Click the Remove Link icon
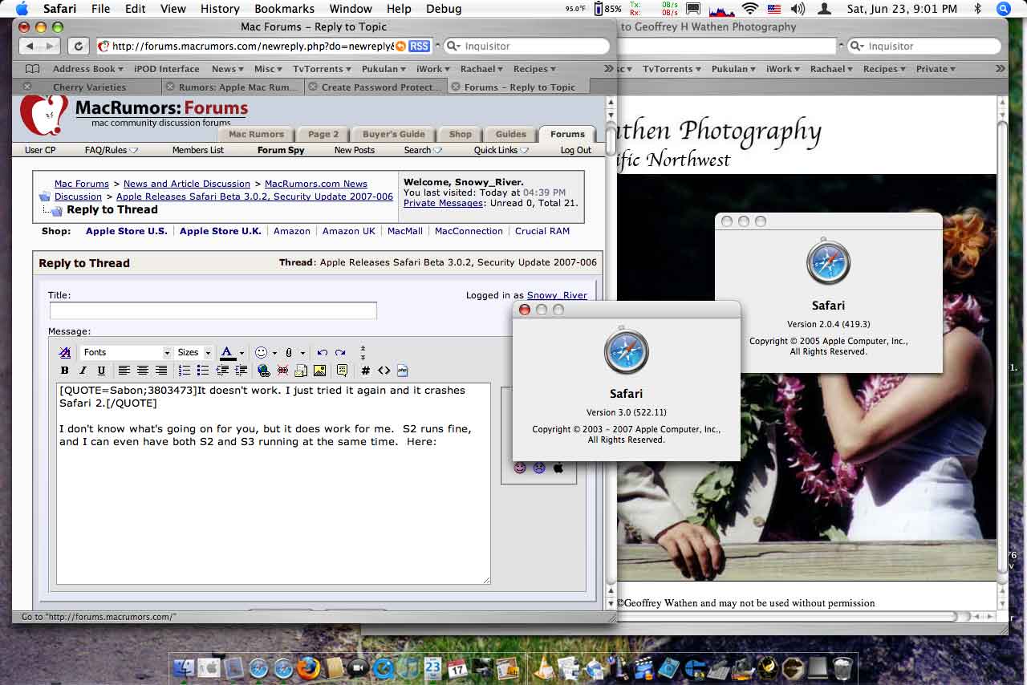Viewport: 1027px width, 685px height. (282, 371)
